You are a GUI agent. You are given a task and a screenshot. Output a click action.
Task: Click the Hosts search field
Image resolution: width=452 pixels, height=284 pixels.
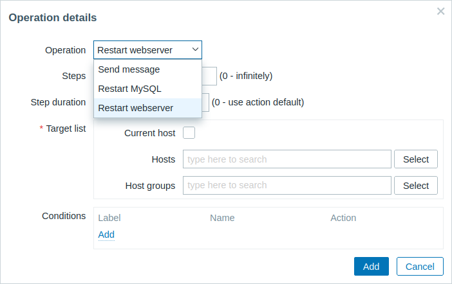tap(287, 159)
